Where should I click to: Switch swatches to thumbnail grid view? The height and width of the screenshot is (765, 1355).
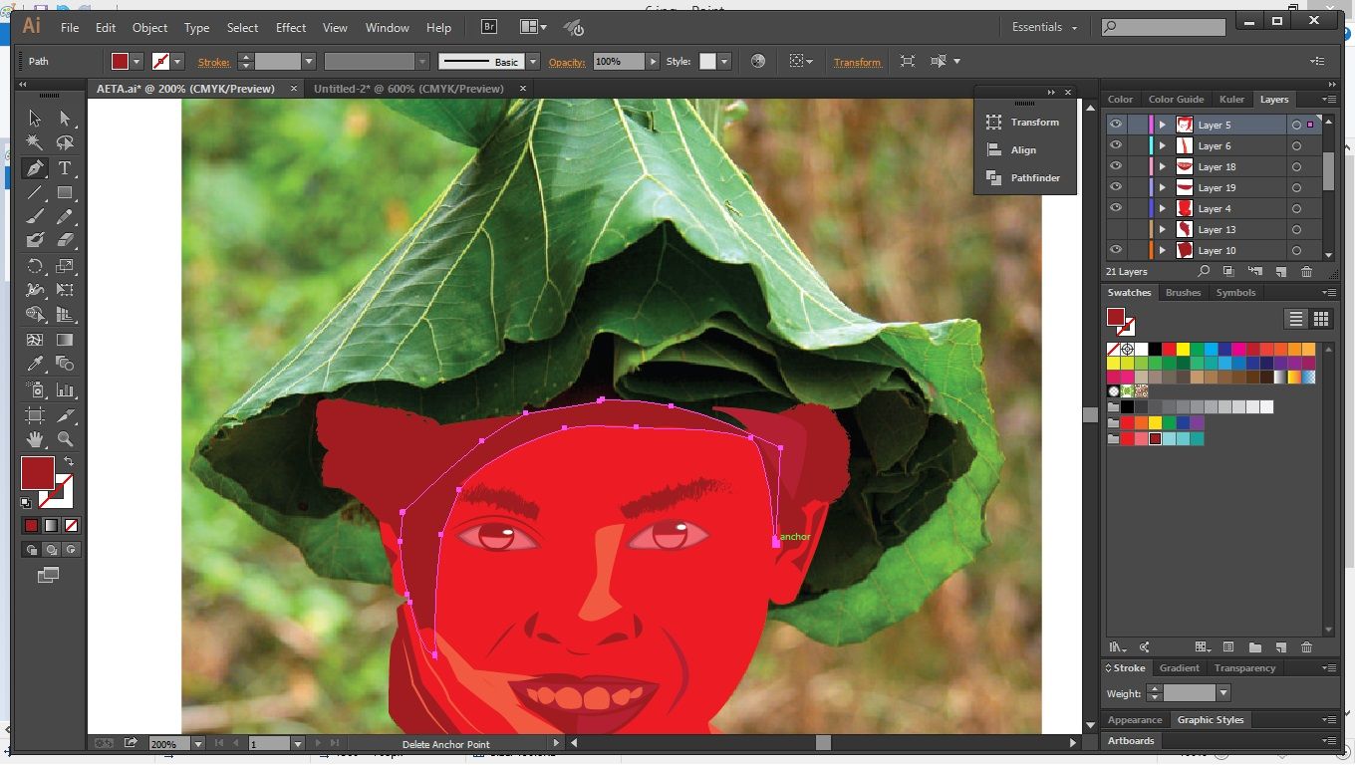point(1321,319)
